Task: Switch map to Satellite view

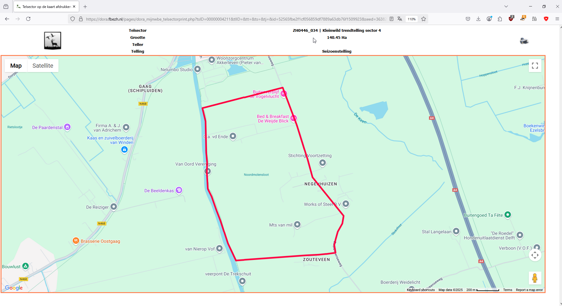Action: [43, 66]
